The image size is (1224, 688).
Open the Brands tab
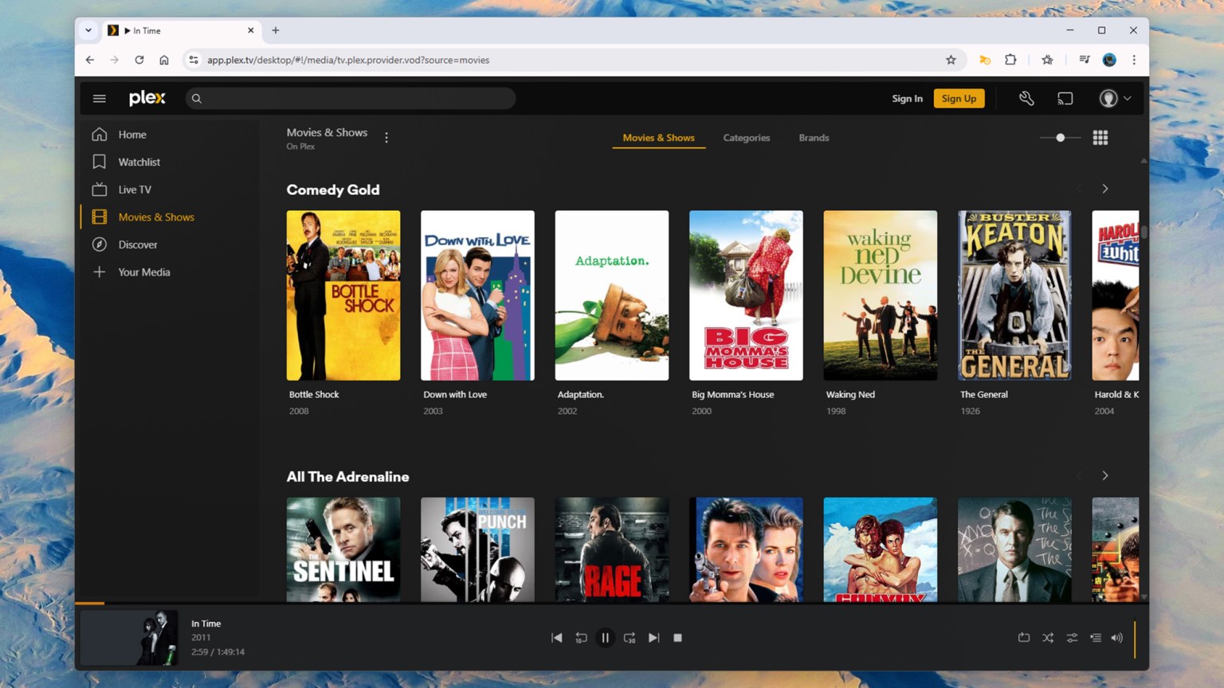point(814,137)
